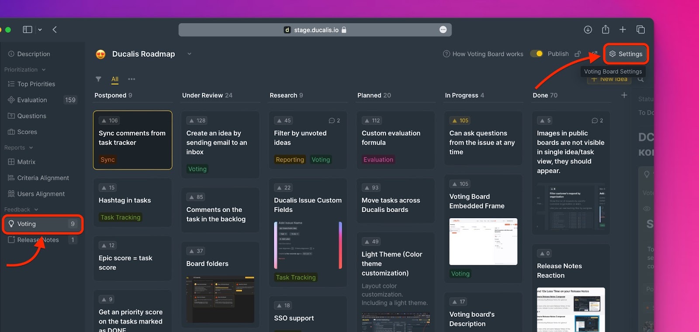Upvote SSO support with 18 votes
The image size is (699, 332).
284,305
